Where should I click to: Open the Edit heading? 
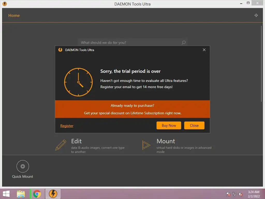click(x=76, y=141)
